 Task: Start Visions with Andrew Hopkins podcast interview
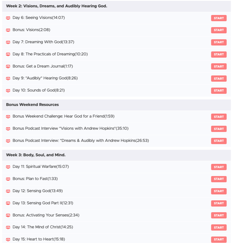point(219,129)
